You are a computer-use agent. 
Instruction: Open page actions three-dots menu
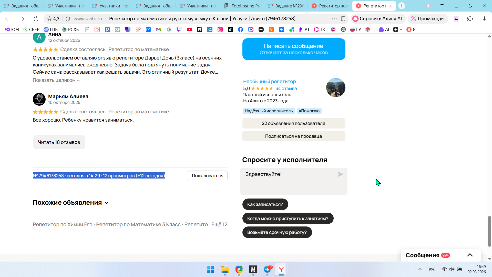[334, 19]
